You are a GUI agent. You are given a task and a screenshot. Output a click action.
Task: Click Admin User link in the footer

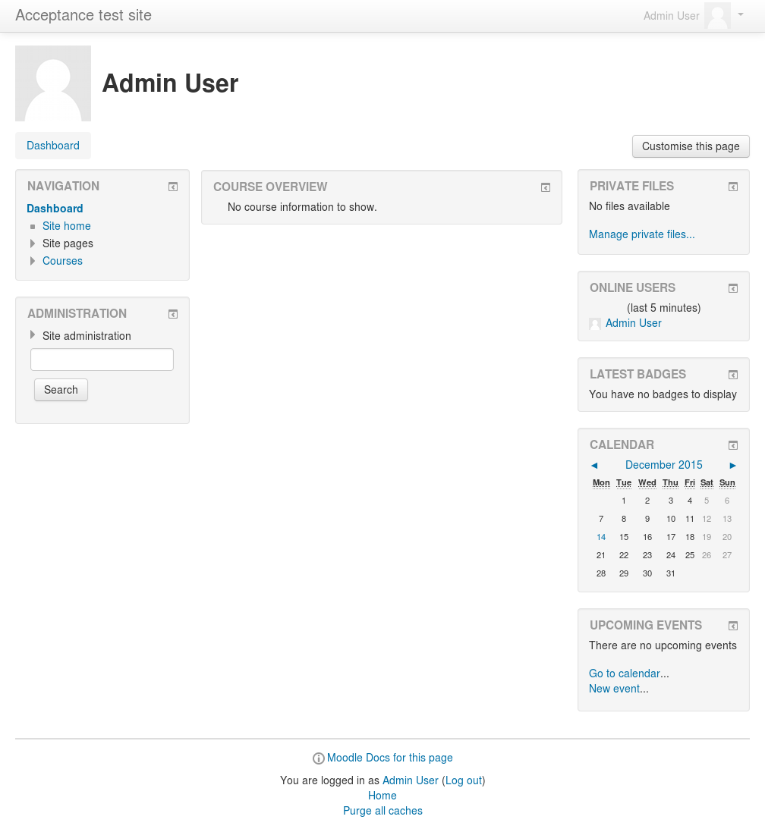(x=411, y=780)
